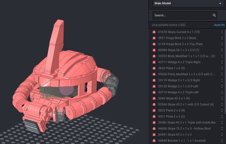Click the brick icon for 85984 Slope 30
Image resolution: width=226 pixels, height=144 pixels.
[x=154, y=50]
